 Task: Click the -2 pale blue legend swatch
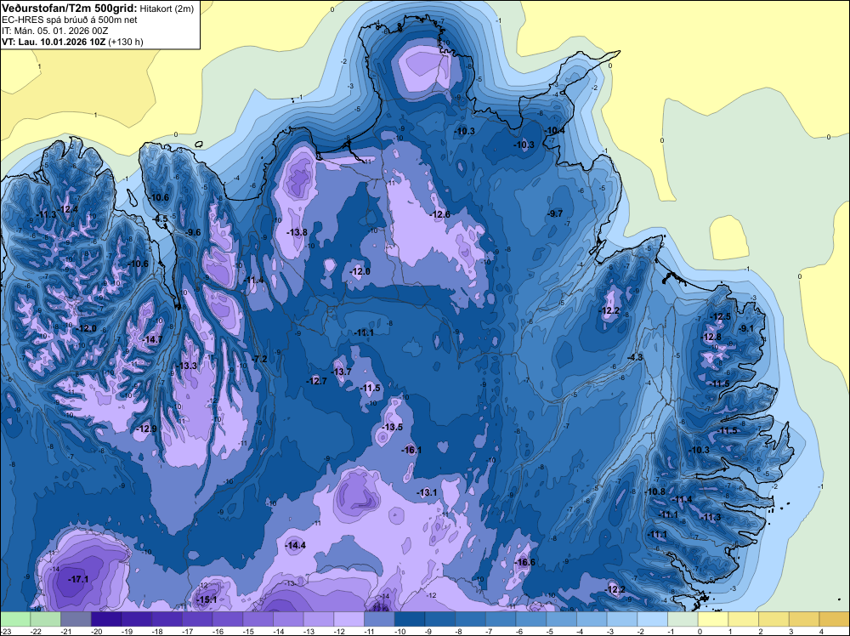[x=653, y=618]
